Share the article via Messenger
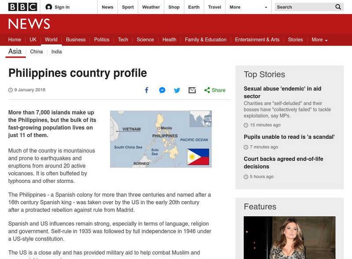This screenshot has width=352, height=259. coord(162,90)
